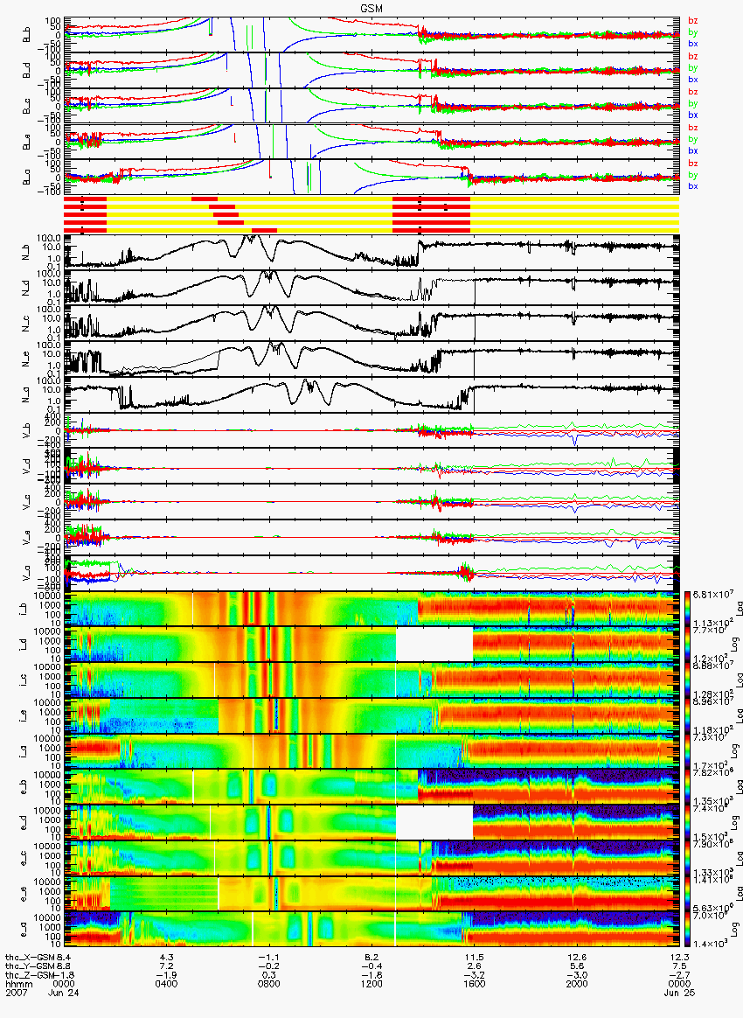Image resolution: width=743 pixels, height=1018 pixels.
Task: Click the 1200 time tick label
Action: [x=371, y=984]
